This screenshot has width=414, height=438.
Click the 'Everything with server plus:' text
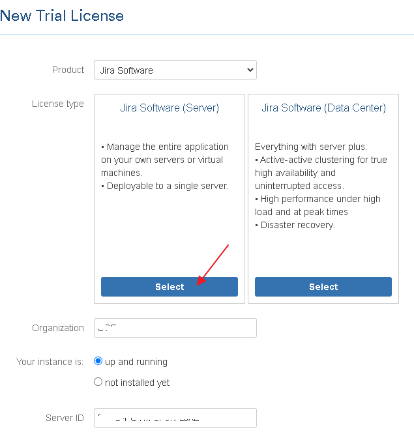click(x=311, y=147)
